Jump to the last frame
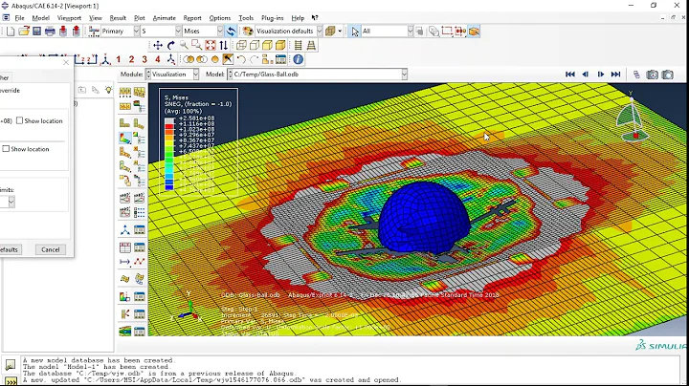Image resolution: width=689 pixels, height=386 pixels. (616, 75)
